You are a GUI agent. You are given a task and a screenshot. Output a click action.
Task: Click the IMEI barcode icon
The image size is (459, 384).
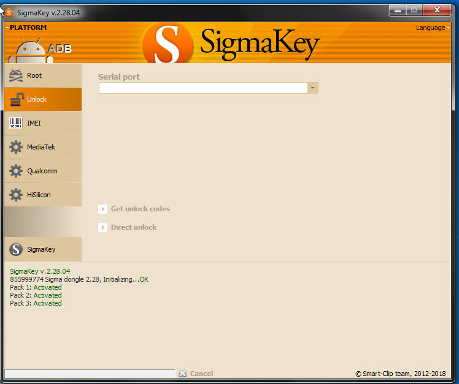pos(16,123)
